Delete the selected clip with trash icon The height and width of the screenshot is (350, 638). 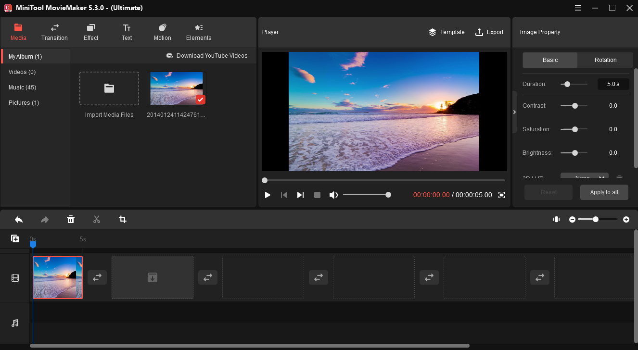[71, 220]
